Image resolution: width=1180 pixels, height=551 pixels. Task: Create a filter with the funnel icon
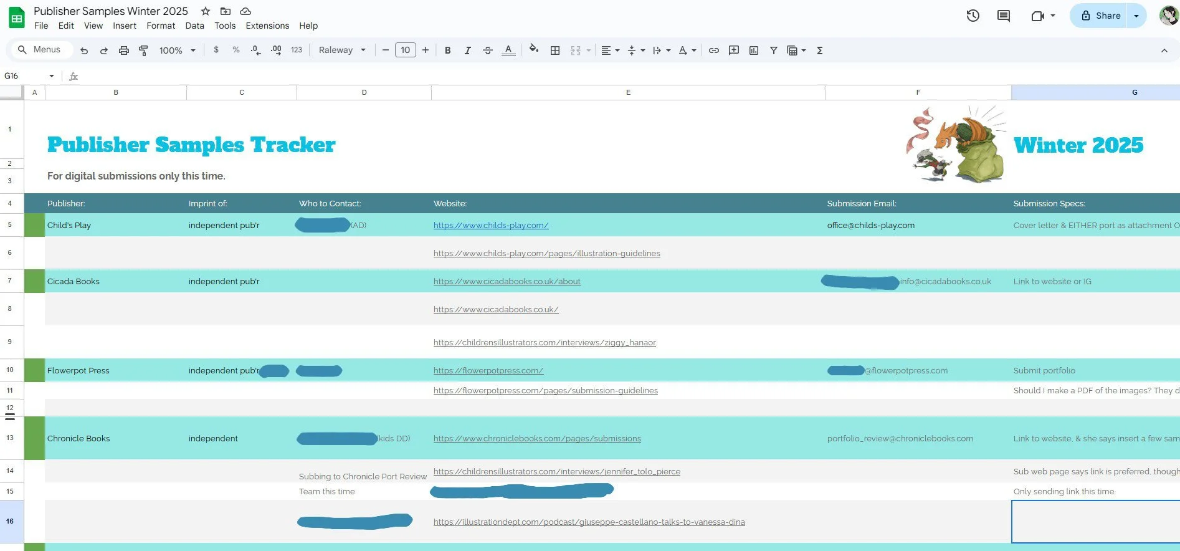click(773, 50)
